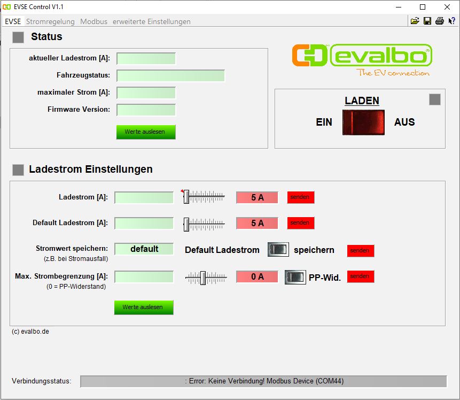Click the 'AUS' label beside switch
The image size is (460, 400).
tap(404, 122)
